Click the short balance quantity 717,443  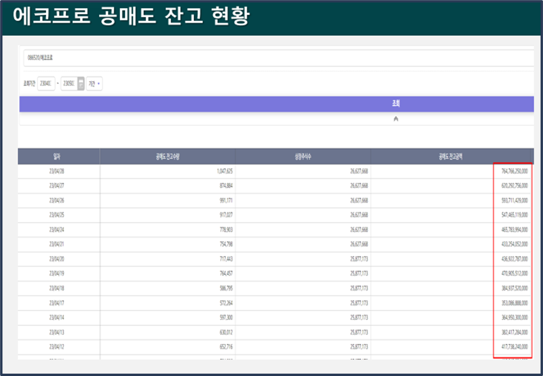pos(226,259)
